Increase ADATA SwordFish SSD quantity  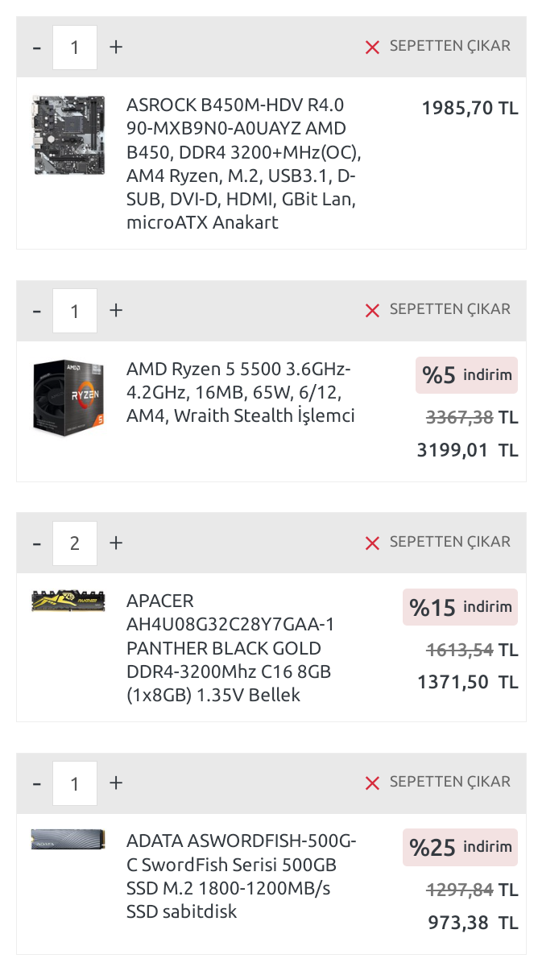116,783
